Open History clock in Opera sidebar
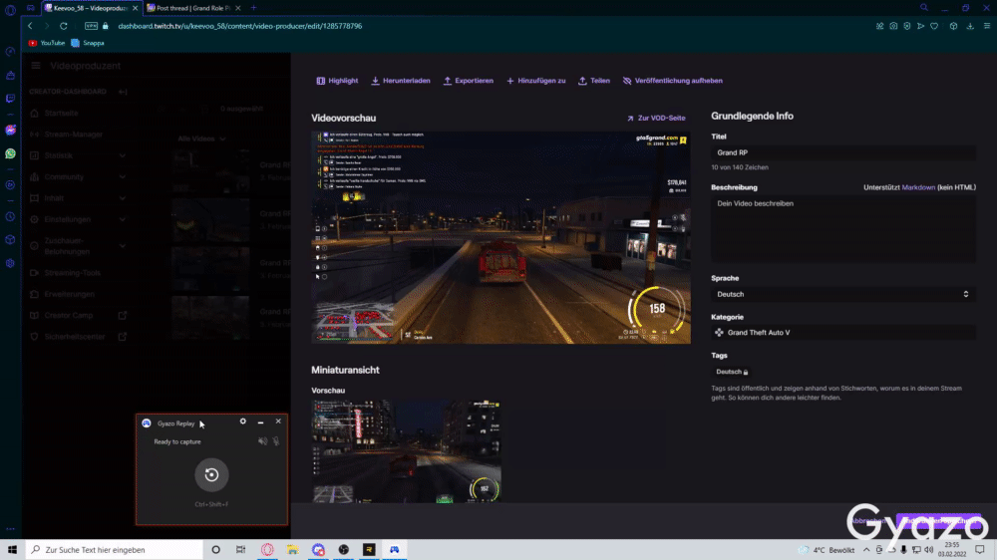Screen dimensions: 997x560 (x=10, y=217)
